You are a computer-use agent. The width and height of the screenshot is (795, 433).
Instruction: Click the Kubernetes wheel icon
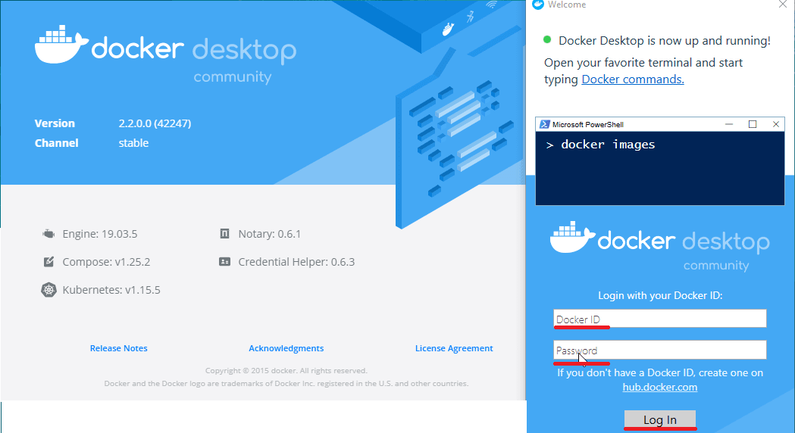tap(49, 290)
